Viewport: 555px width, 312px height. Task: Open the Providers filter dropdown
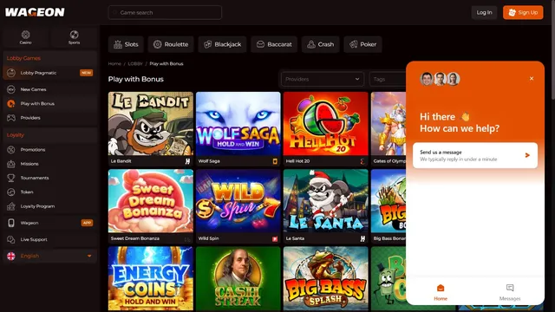coord(322,79)
